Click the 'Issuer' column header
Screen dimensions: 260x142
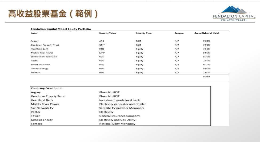(x=34, y=33)
